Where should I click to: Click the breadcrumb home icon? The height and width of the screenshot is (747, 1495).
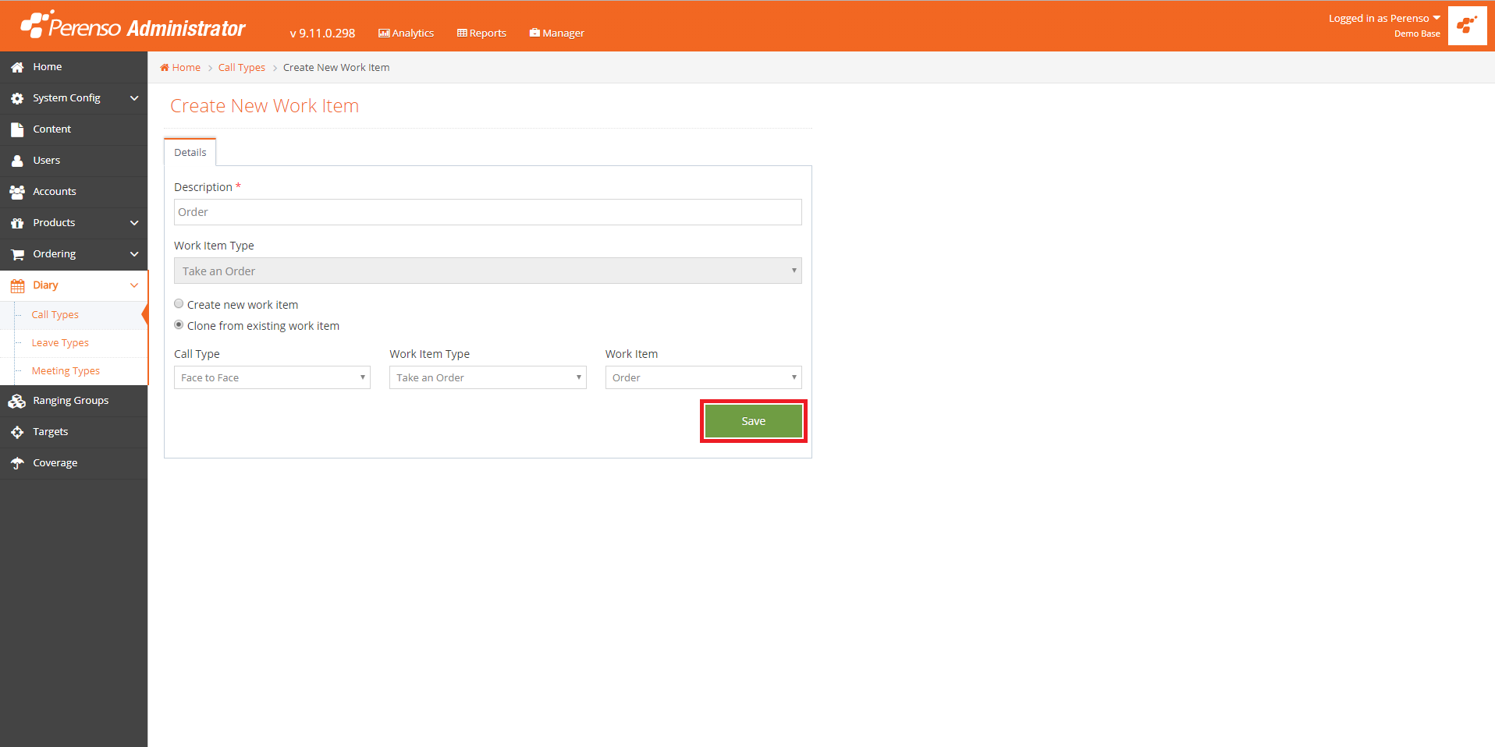coord(165,67)
